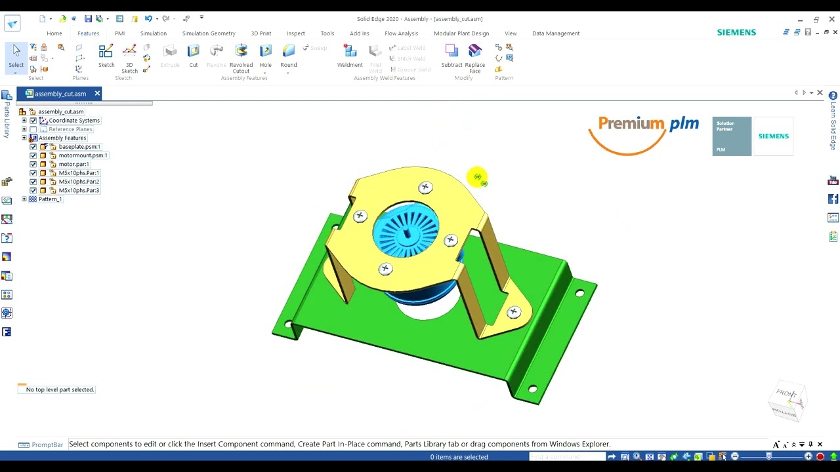Choose the Hole feature tool

(265, 56)
